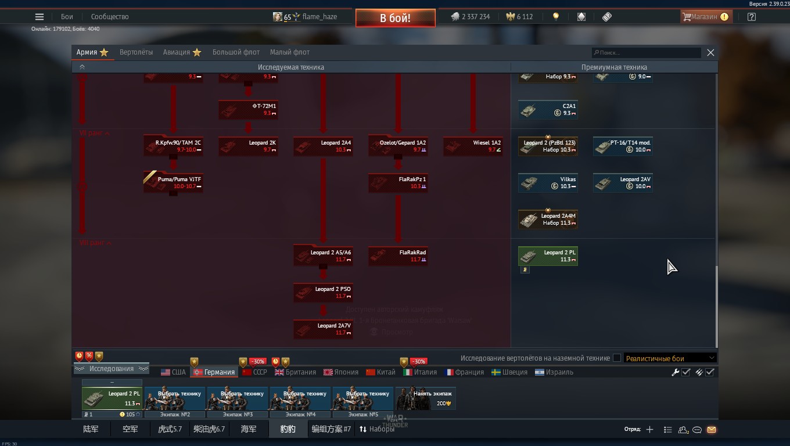Click the Golden Eagles balance 6 112
The height and width of the screenshot is (446, 790).
[519, 17]
